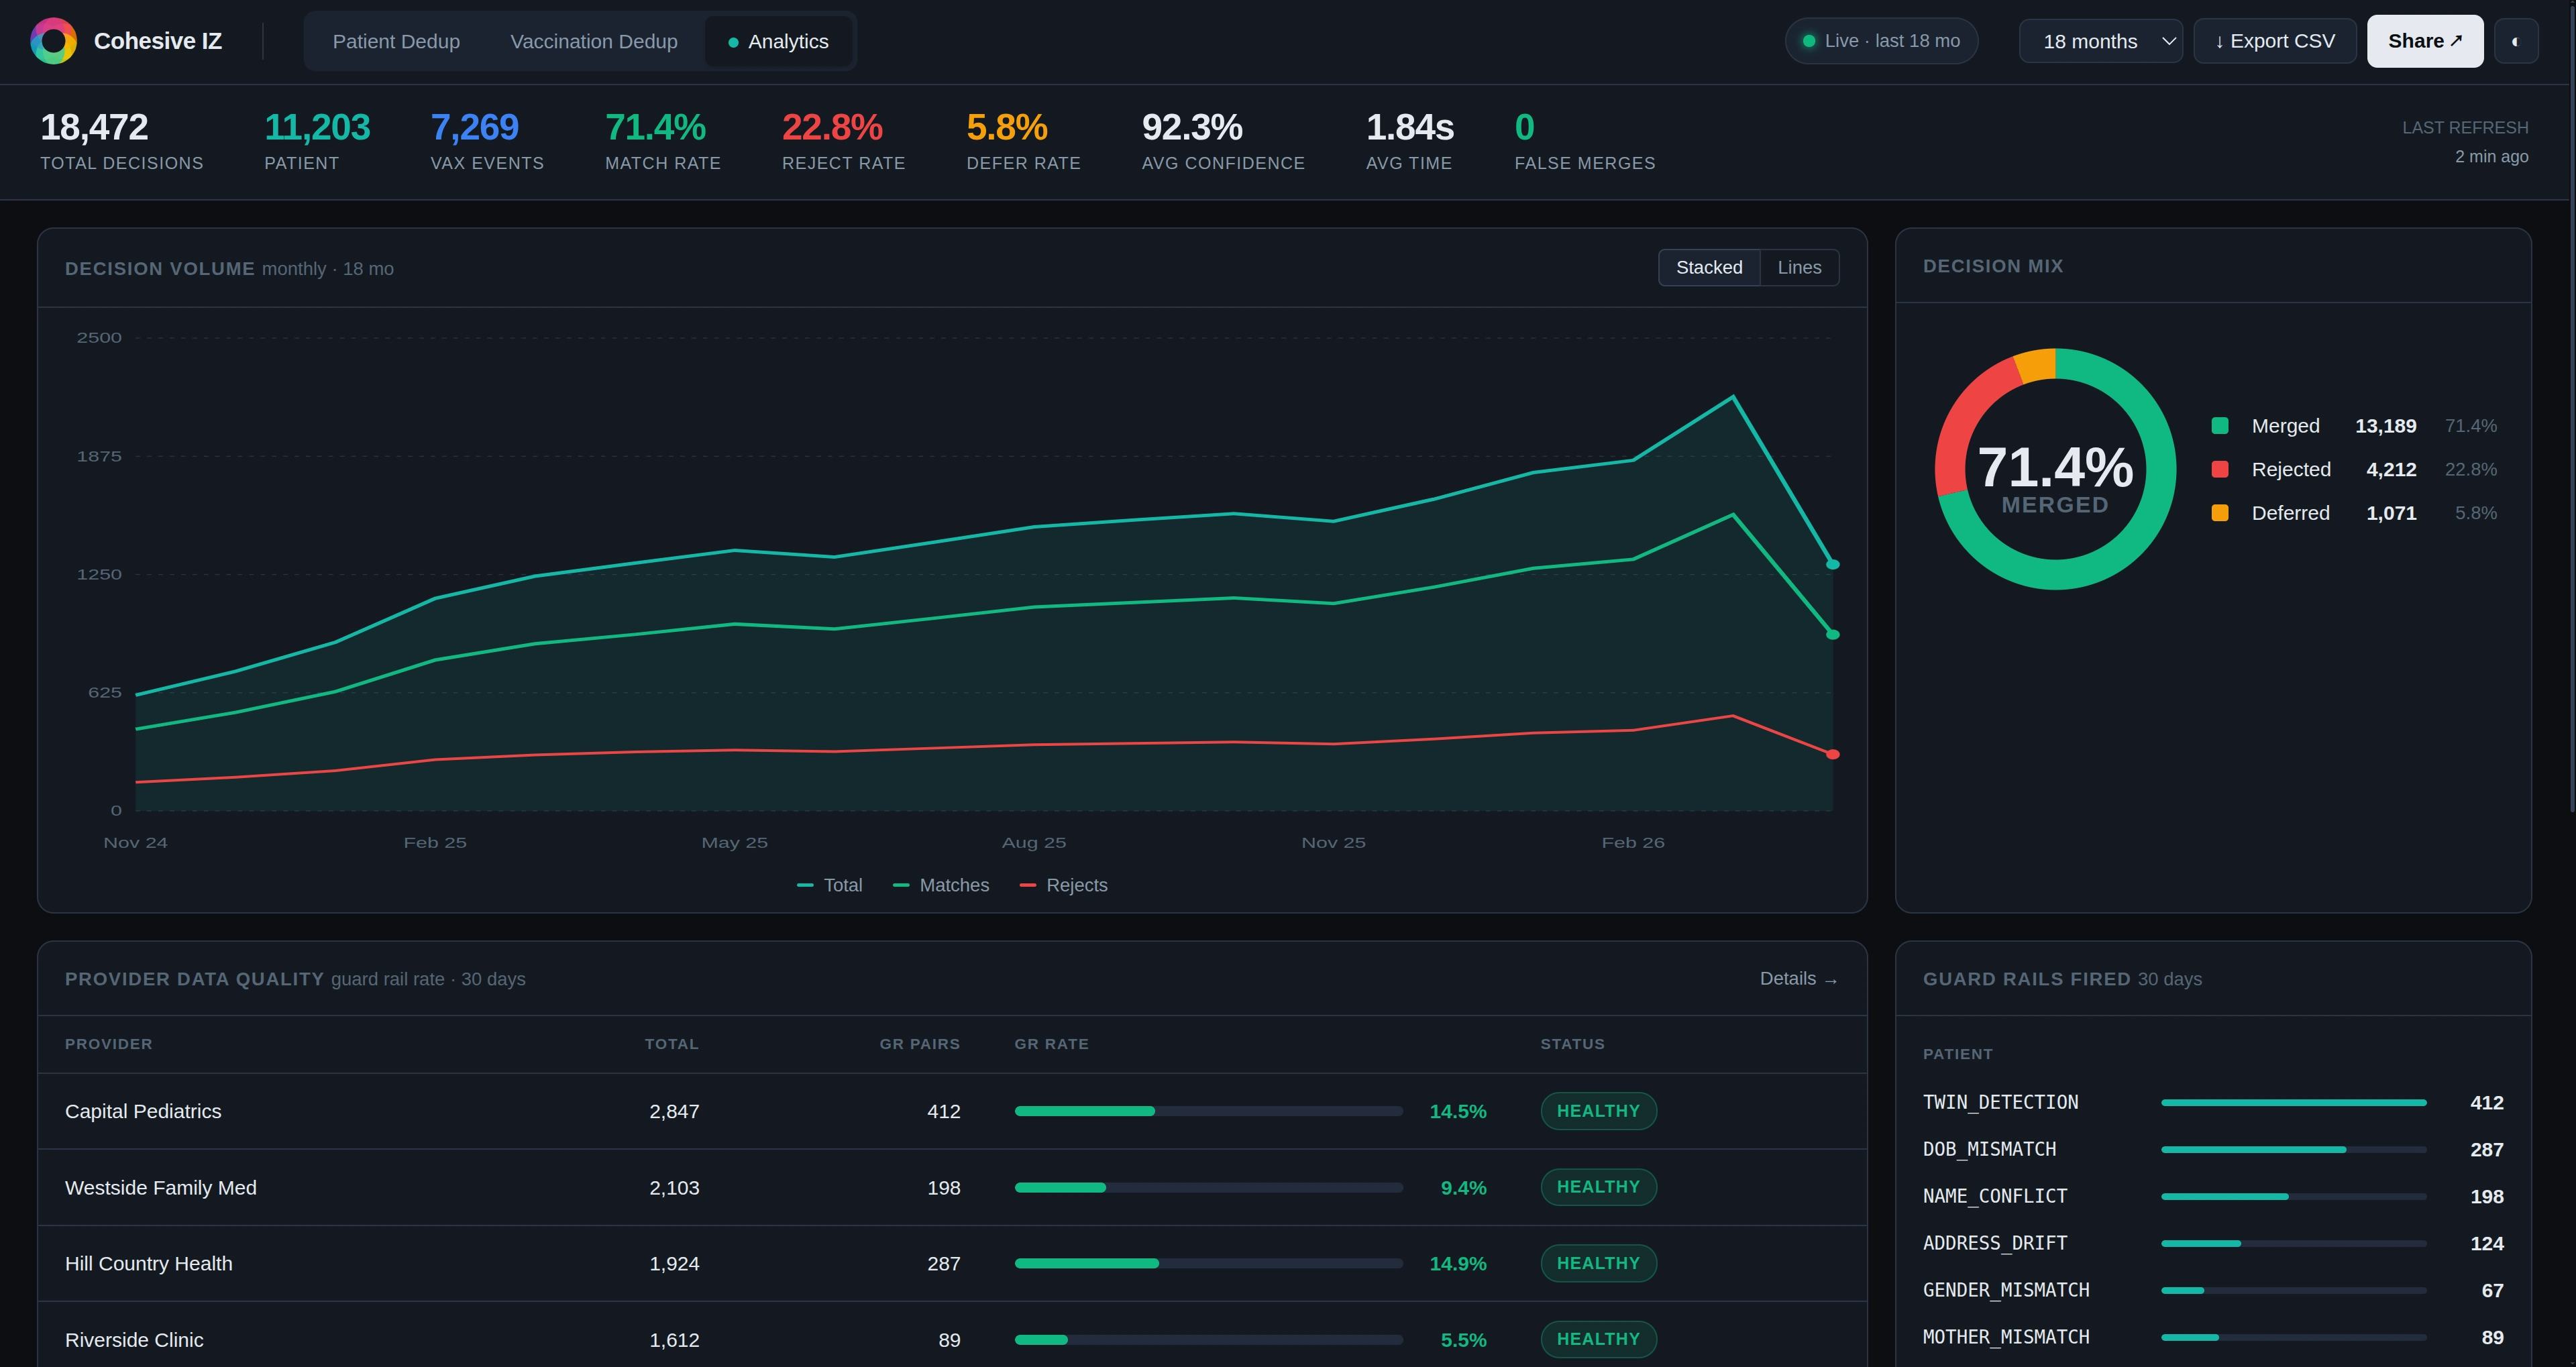Screen dimensions: 2576x1367
Task: Click the Live last 18 mo status pill
Action: 1881,41
